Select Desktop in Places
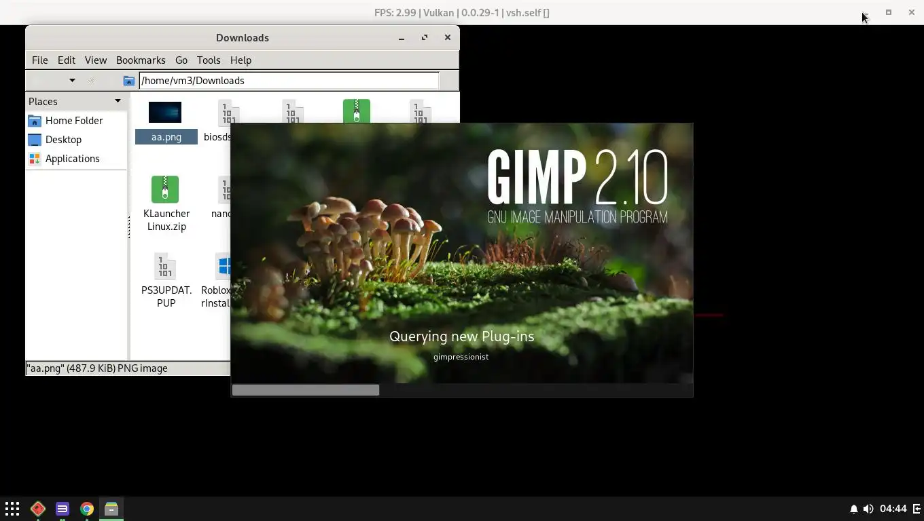924x521 pixels. point(63,139)
